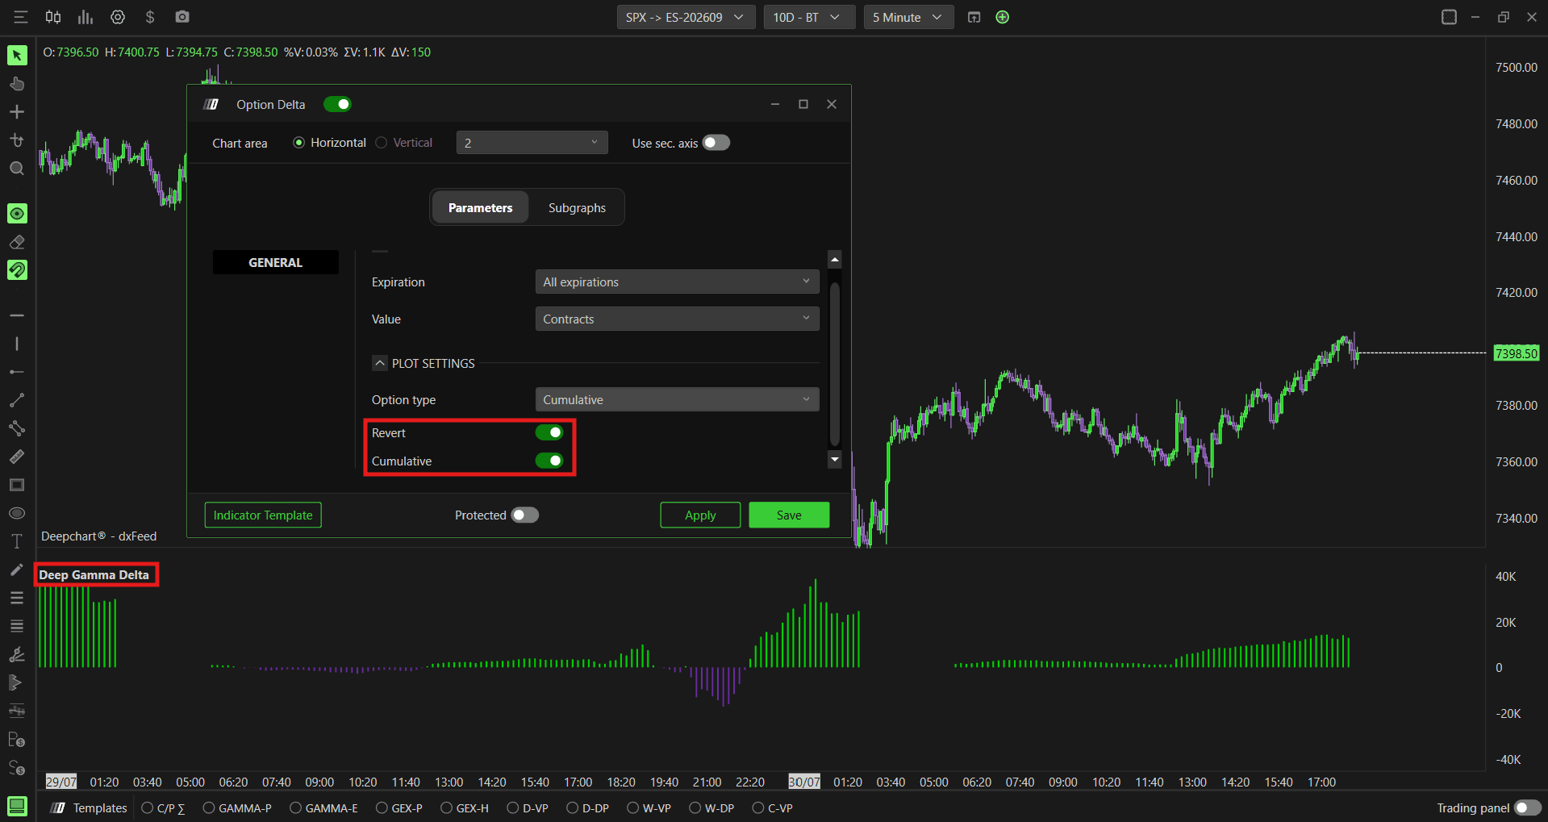Viewport: 1548px width, 822px height.
Task: Toggle Use sec. axis switch
Action: point(716,143)
